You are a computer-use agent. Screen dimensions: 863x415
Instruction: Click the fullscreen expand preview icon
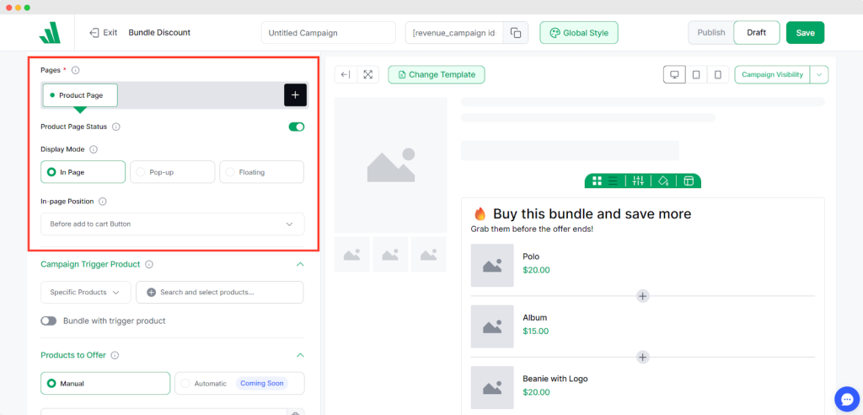click(x=368, y=74)
